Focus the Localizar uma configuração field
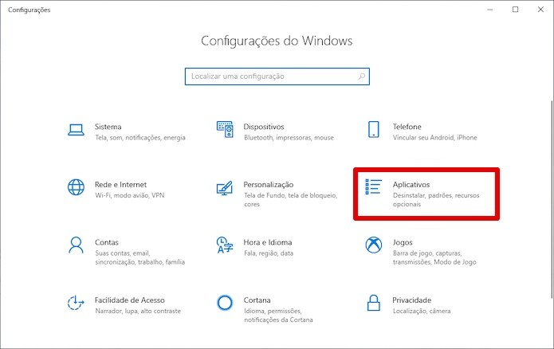Viewport: 554px width, 349px height. tap(277, 76)
